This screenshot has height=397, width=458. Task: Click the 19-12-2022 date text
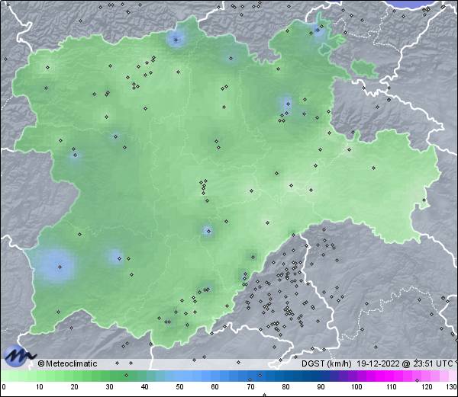click(x=379, y=363)
